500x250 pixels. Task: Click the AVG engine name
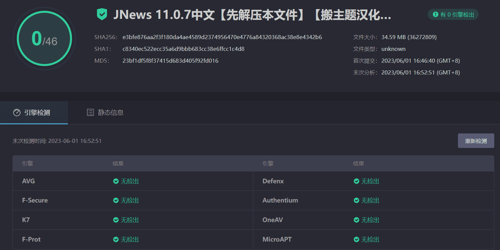tap(29, 181)
